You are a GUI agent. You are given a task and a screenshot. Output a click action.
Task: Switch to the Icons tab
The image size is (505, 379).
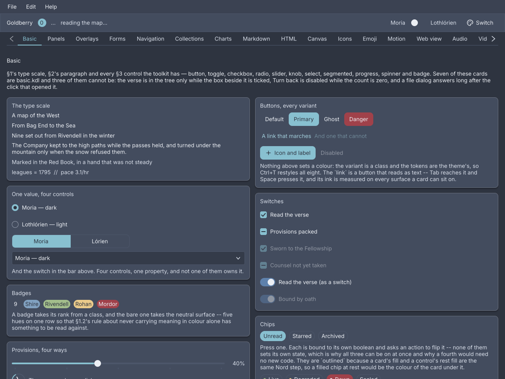pyautogui.click(x=345, y=39)
